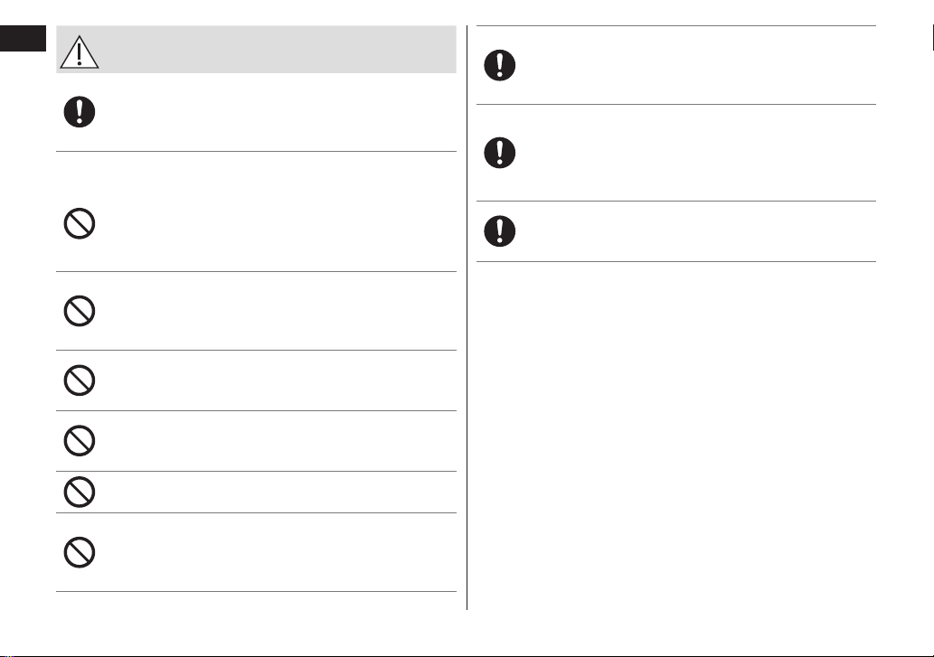Click the small black mark at top right edge
This screenshot has height=657, width=934.
pyautogui.click(x=932, y=38)
